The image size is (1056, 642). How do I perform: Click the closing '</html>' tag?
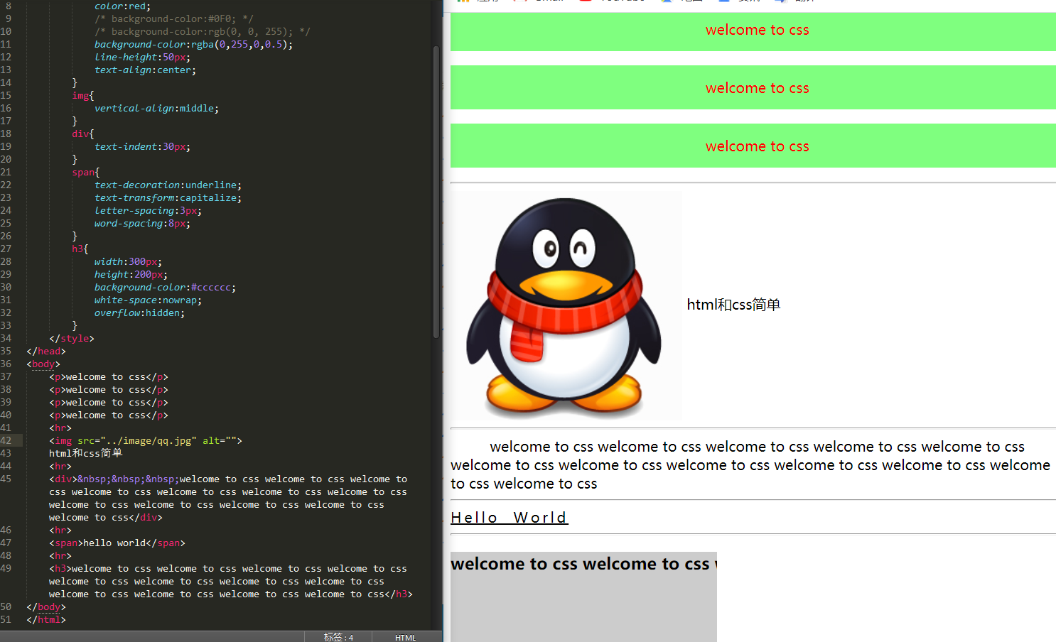point(46,620)
